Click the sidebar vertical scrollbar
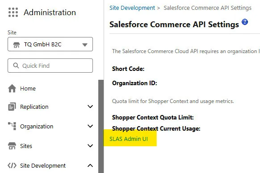This screenshot has width=260, height=173. pyautogui.click(x=101, y=126)
